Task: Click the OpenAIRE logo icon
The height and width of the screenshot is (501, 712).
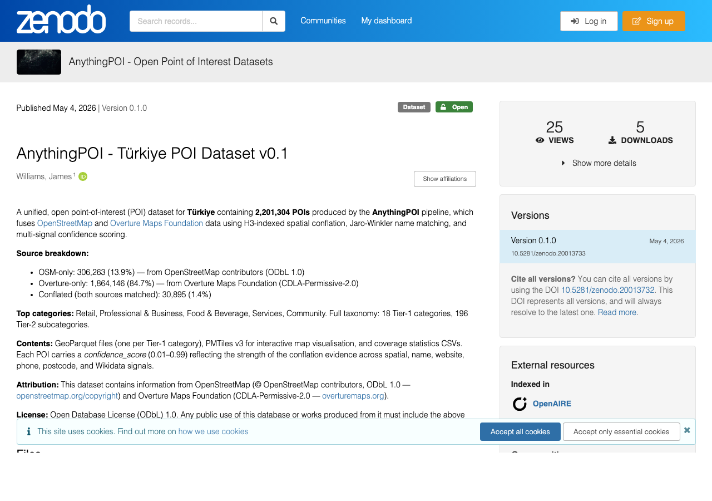Action: tap(520, 404)
